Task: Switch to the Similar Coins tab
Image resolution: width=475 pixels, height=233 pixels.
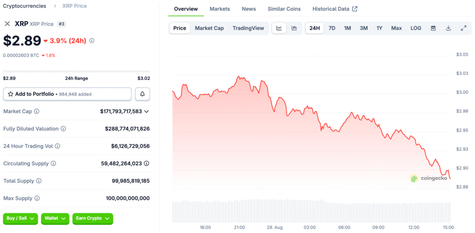Action: coord(284,9)
